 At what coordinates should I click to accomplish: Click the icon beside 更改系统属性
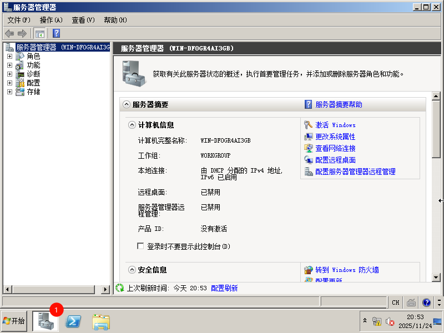click(x=308, y=137)
